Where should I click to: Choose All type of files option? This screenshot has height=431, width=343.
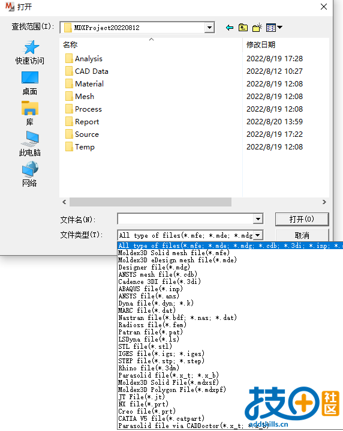point(230,246)
